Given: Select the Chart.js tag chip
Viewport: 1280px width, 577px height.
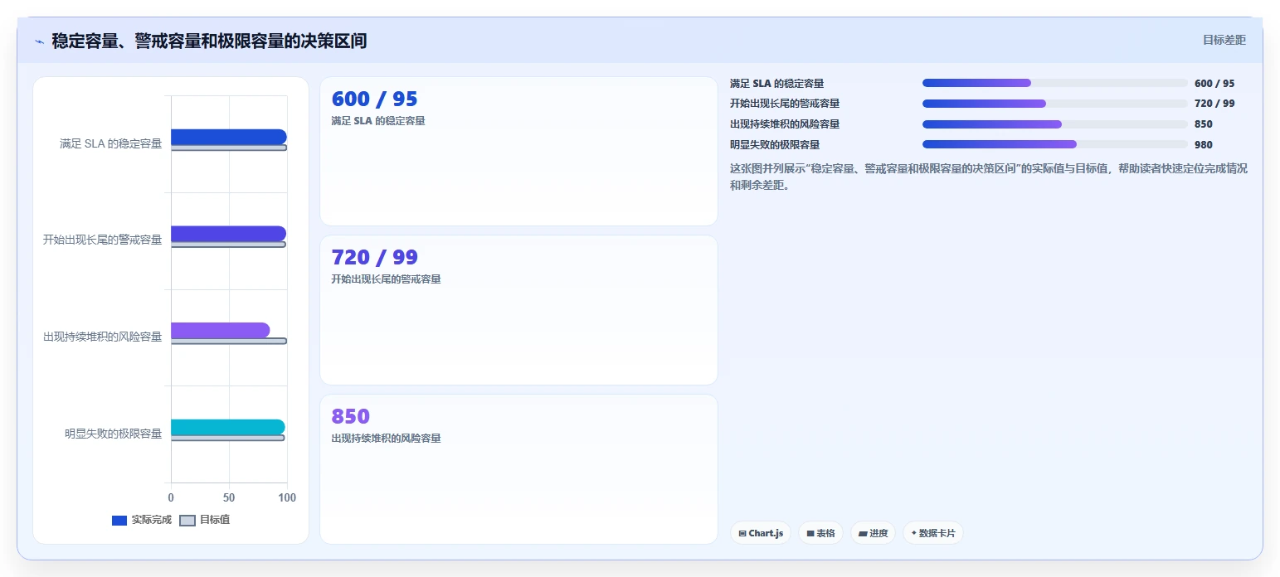Looking at the screenshot, I should 761,533.
